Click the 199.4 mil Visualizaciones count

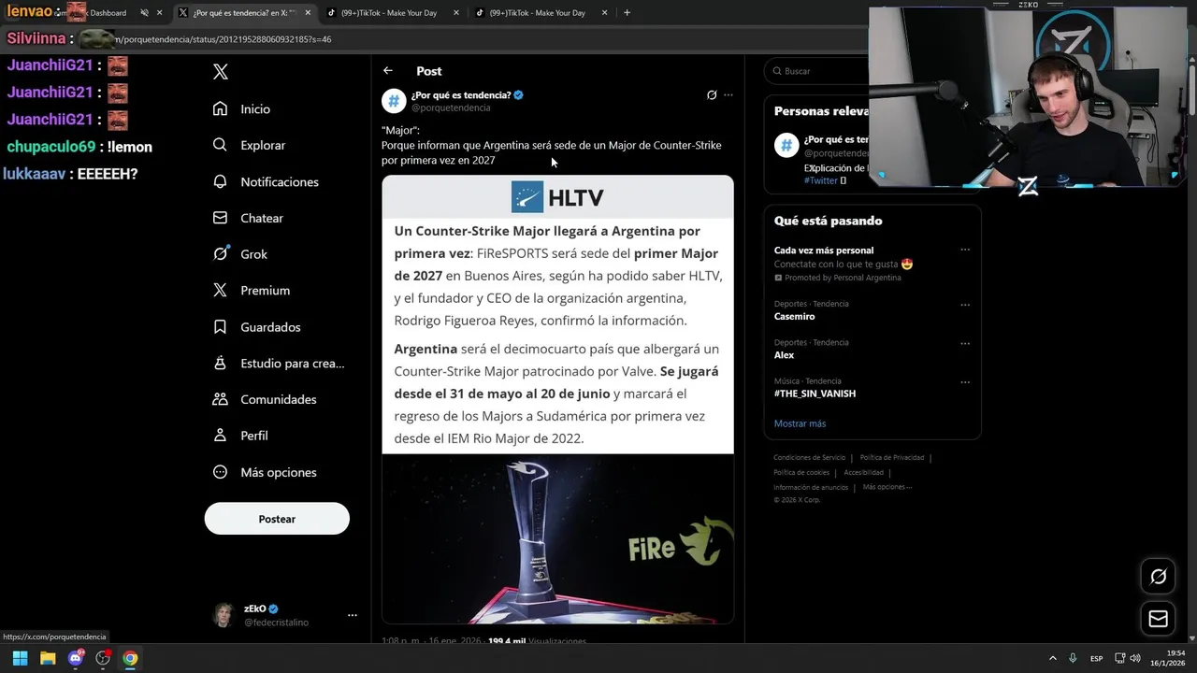click(x=537, y=641)
